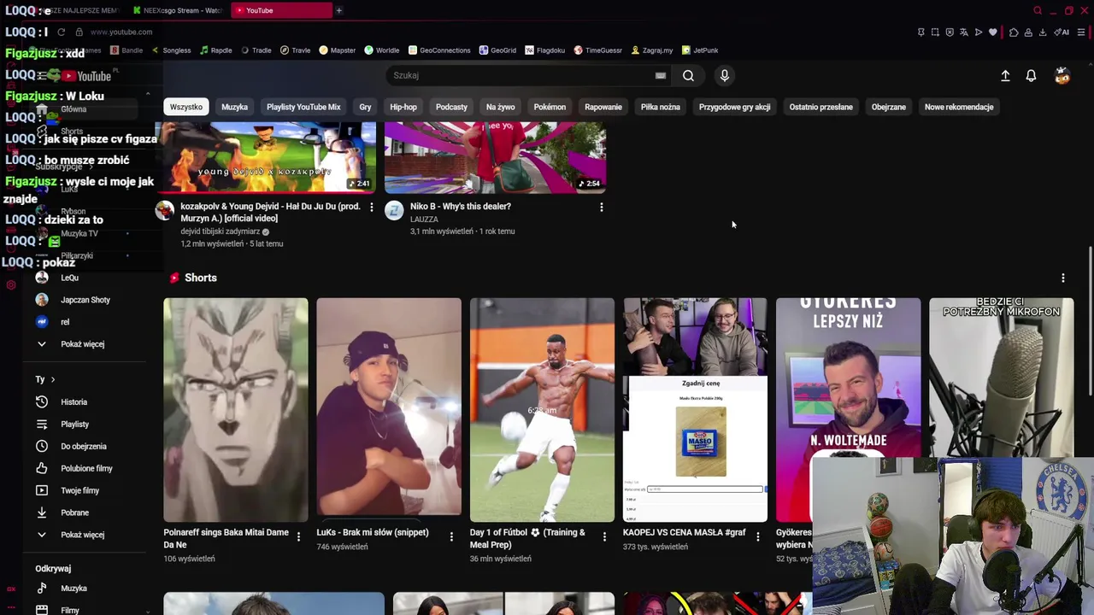Viewport: 1094px width, 615px height.
Task: Click LAUZZA channel avatar
Action: pos(393,210)
